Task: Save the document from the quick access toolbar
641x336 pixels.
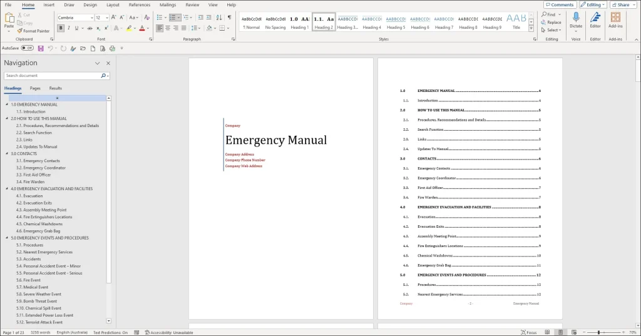Action: point(41,48)
